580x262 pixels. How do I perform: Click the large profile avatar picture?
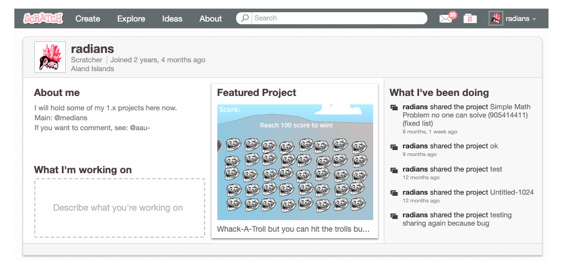[50, 57]
